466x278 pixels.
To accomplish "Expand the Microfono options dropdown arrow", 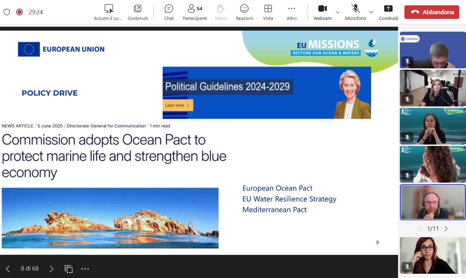I will [371, 12].
